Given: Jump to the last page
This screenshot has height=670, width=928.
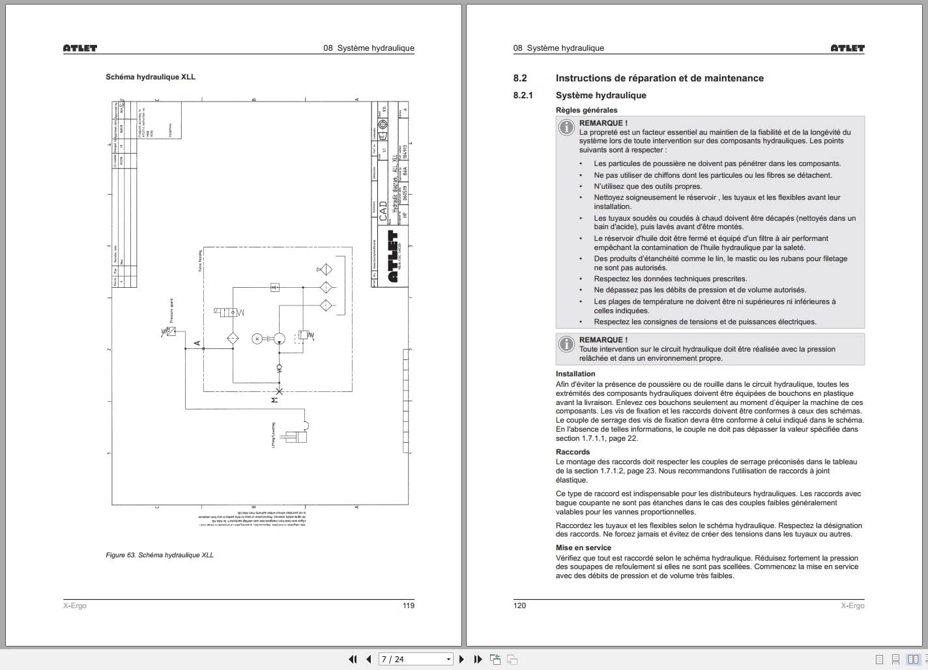Looking at the screenshot, I should 478,659.
